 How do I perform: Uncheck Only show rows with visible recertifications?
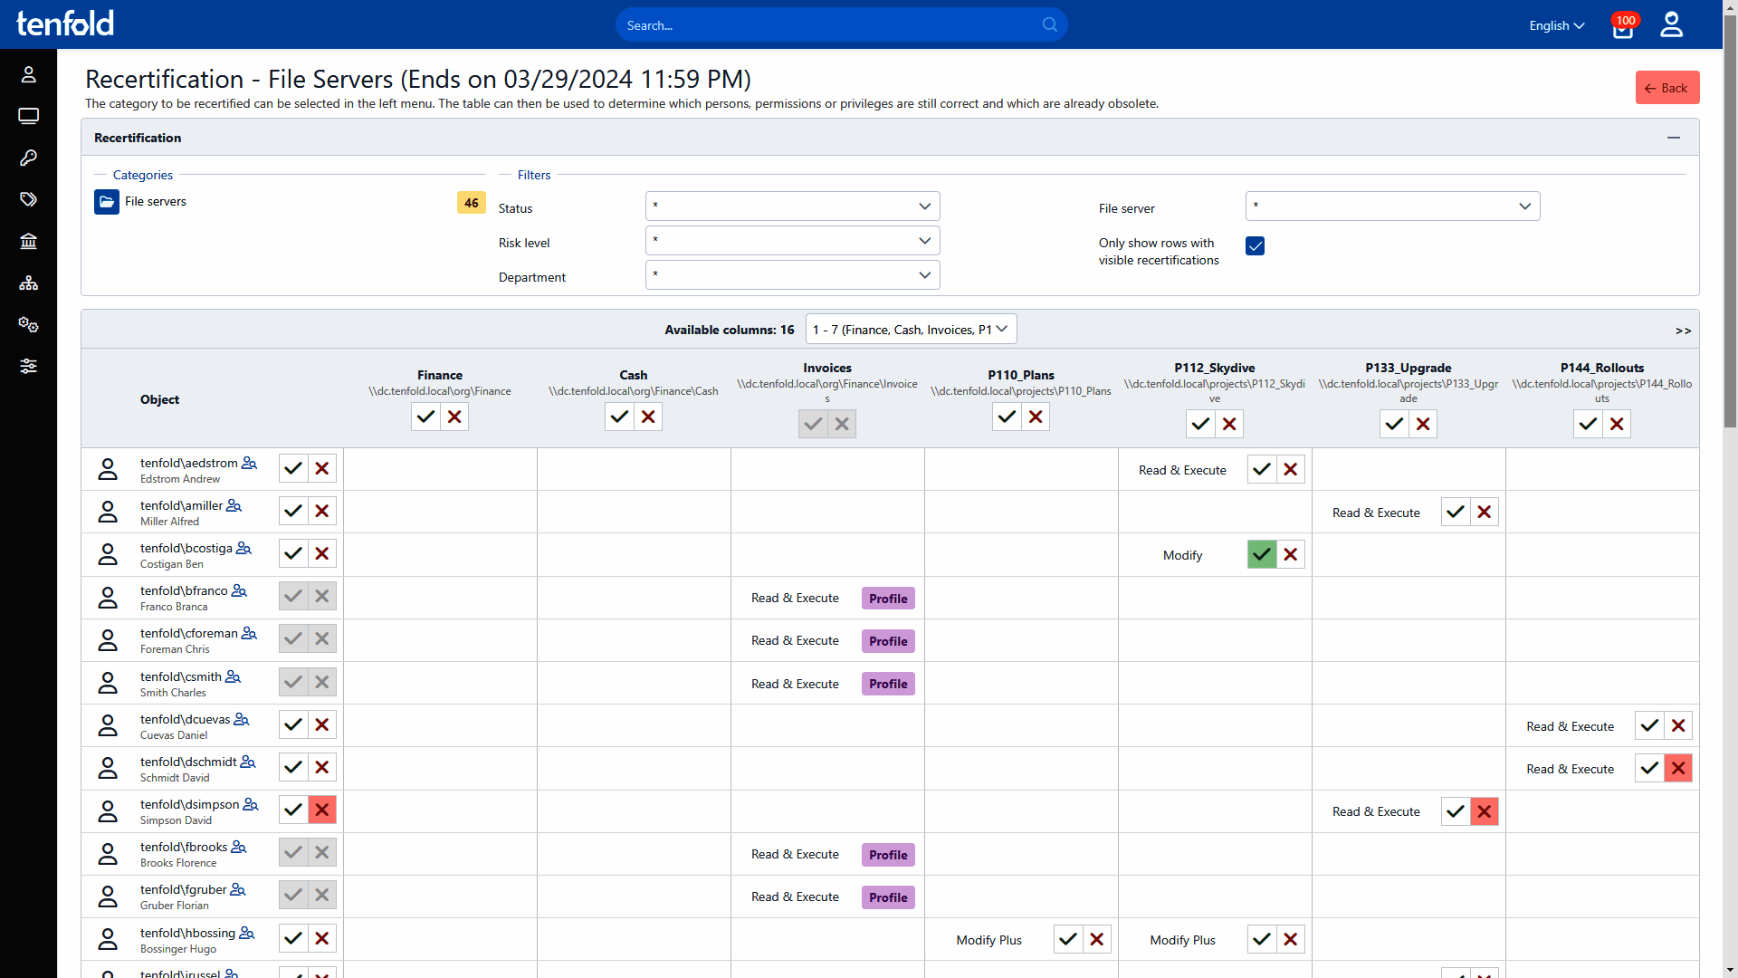[1255, 246]
